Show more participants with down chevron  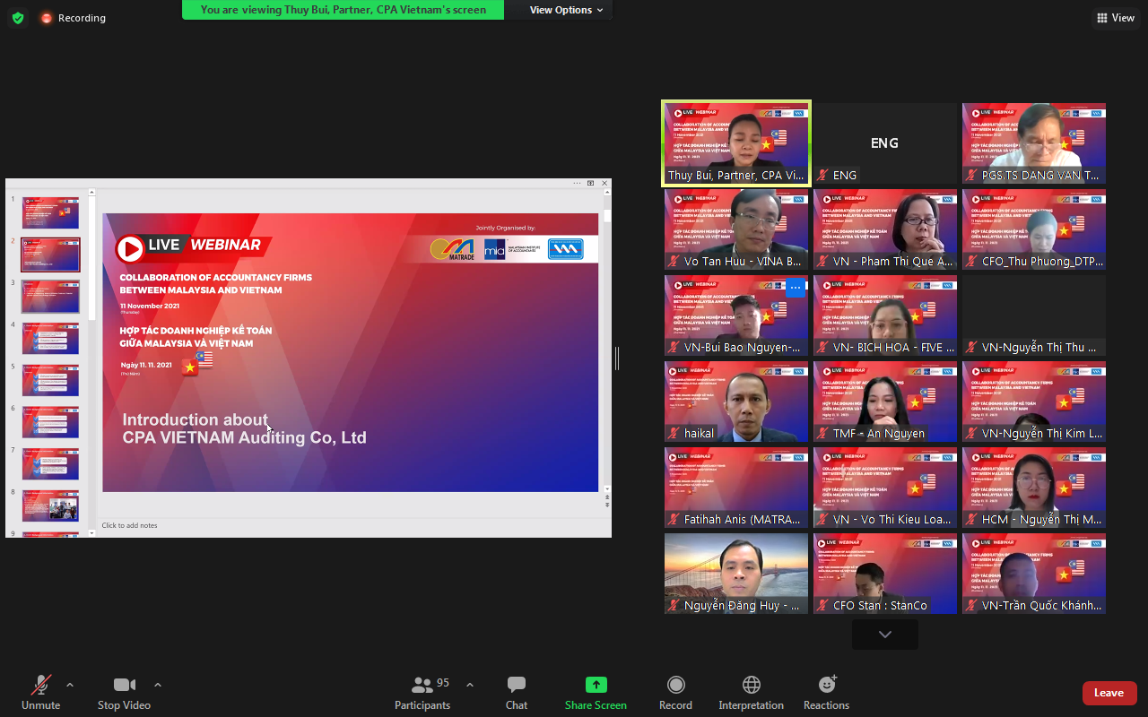[884, 635]
